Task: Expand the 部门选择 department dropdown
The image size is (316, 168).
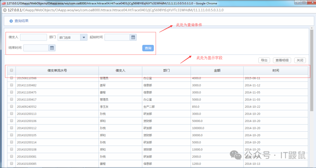Action: (x=84, y=37)
